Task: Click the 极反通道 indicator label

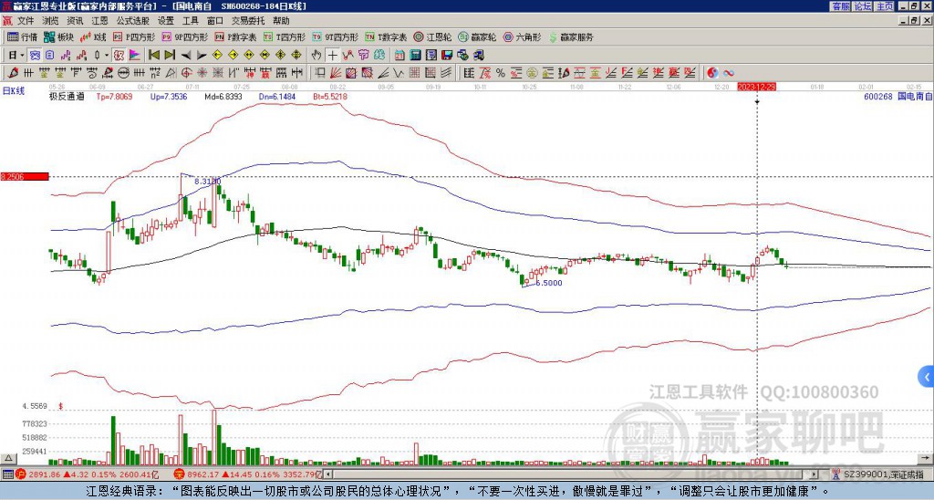Action: [x=66, y=96]
